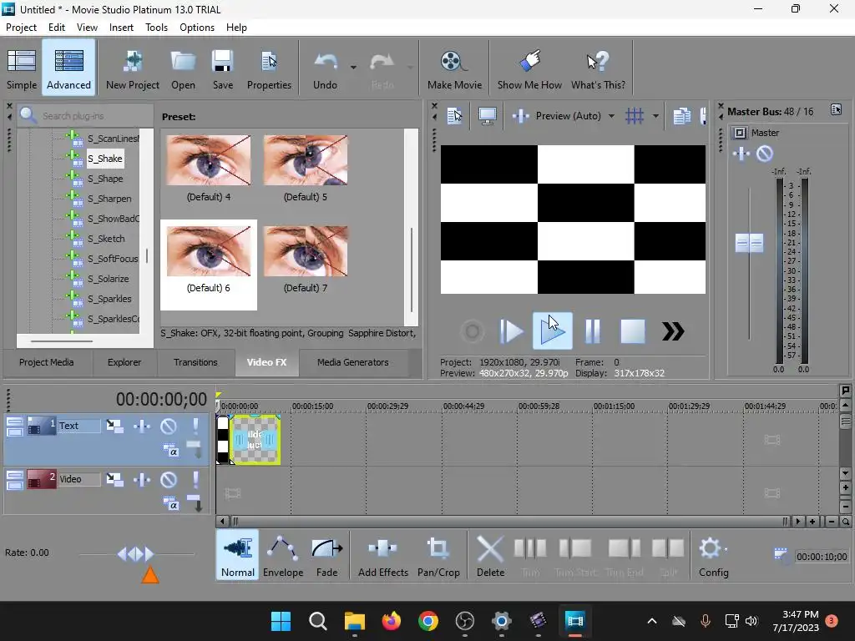Choose the (Default) 5 preset thumbnail

click(306, 160)
